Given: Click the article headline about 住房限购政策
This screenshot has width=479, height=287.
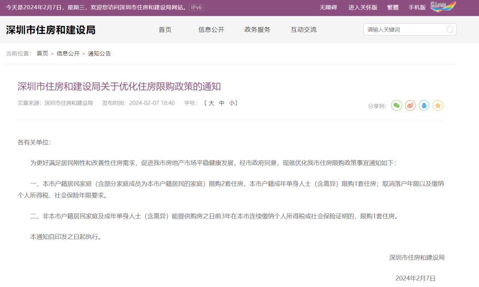Looking at the screenshot, I should pyautogui.click(x=119, y=86).
